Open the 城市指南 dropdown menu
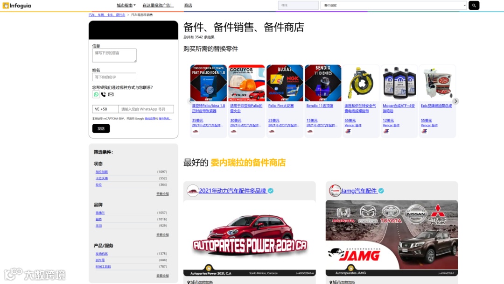The image size is (504, 284). [126, 5]
